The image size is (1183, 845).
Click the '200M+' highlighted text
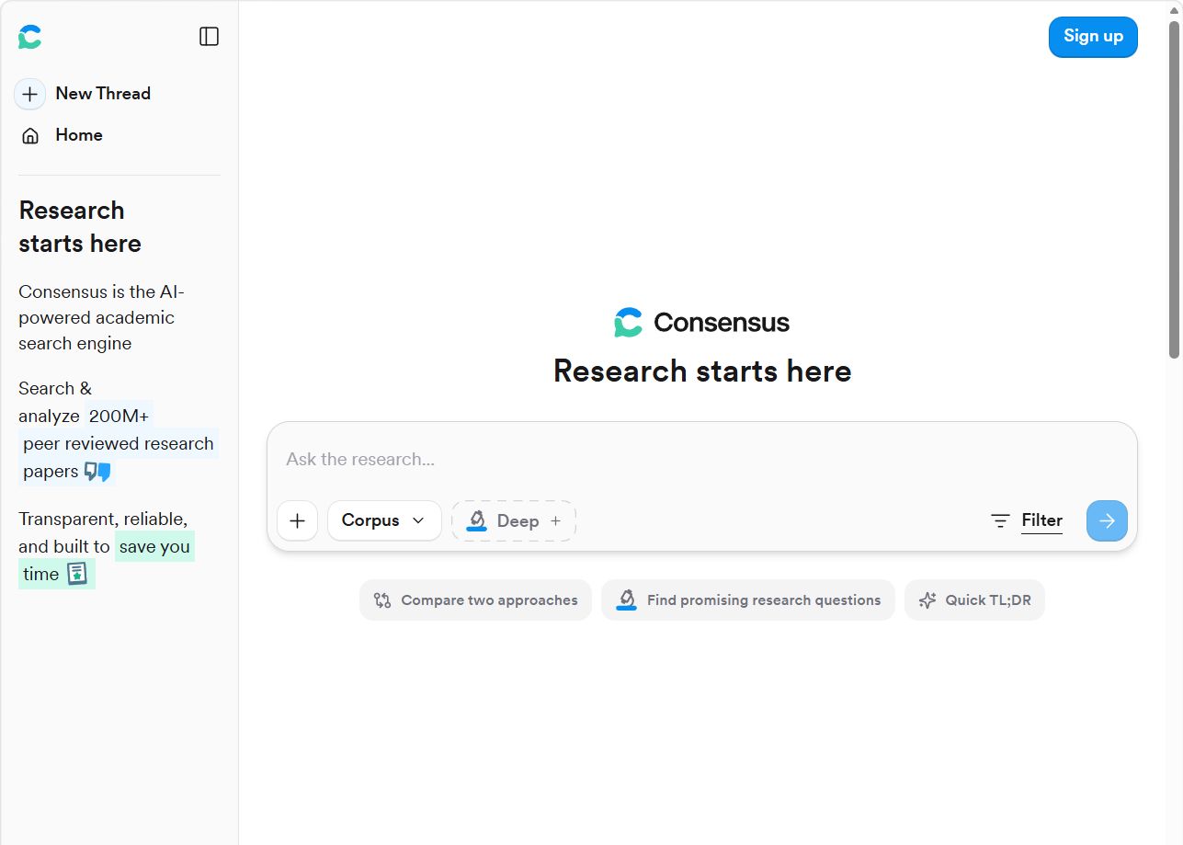coord(119,416)
